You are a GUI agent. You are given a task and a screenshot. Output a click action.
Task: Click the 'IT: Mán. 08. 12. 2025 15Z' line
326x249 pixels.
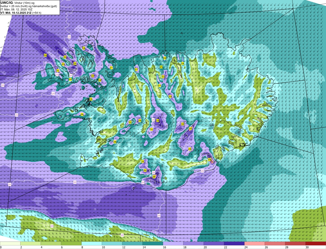(x=16, y=9)
